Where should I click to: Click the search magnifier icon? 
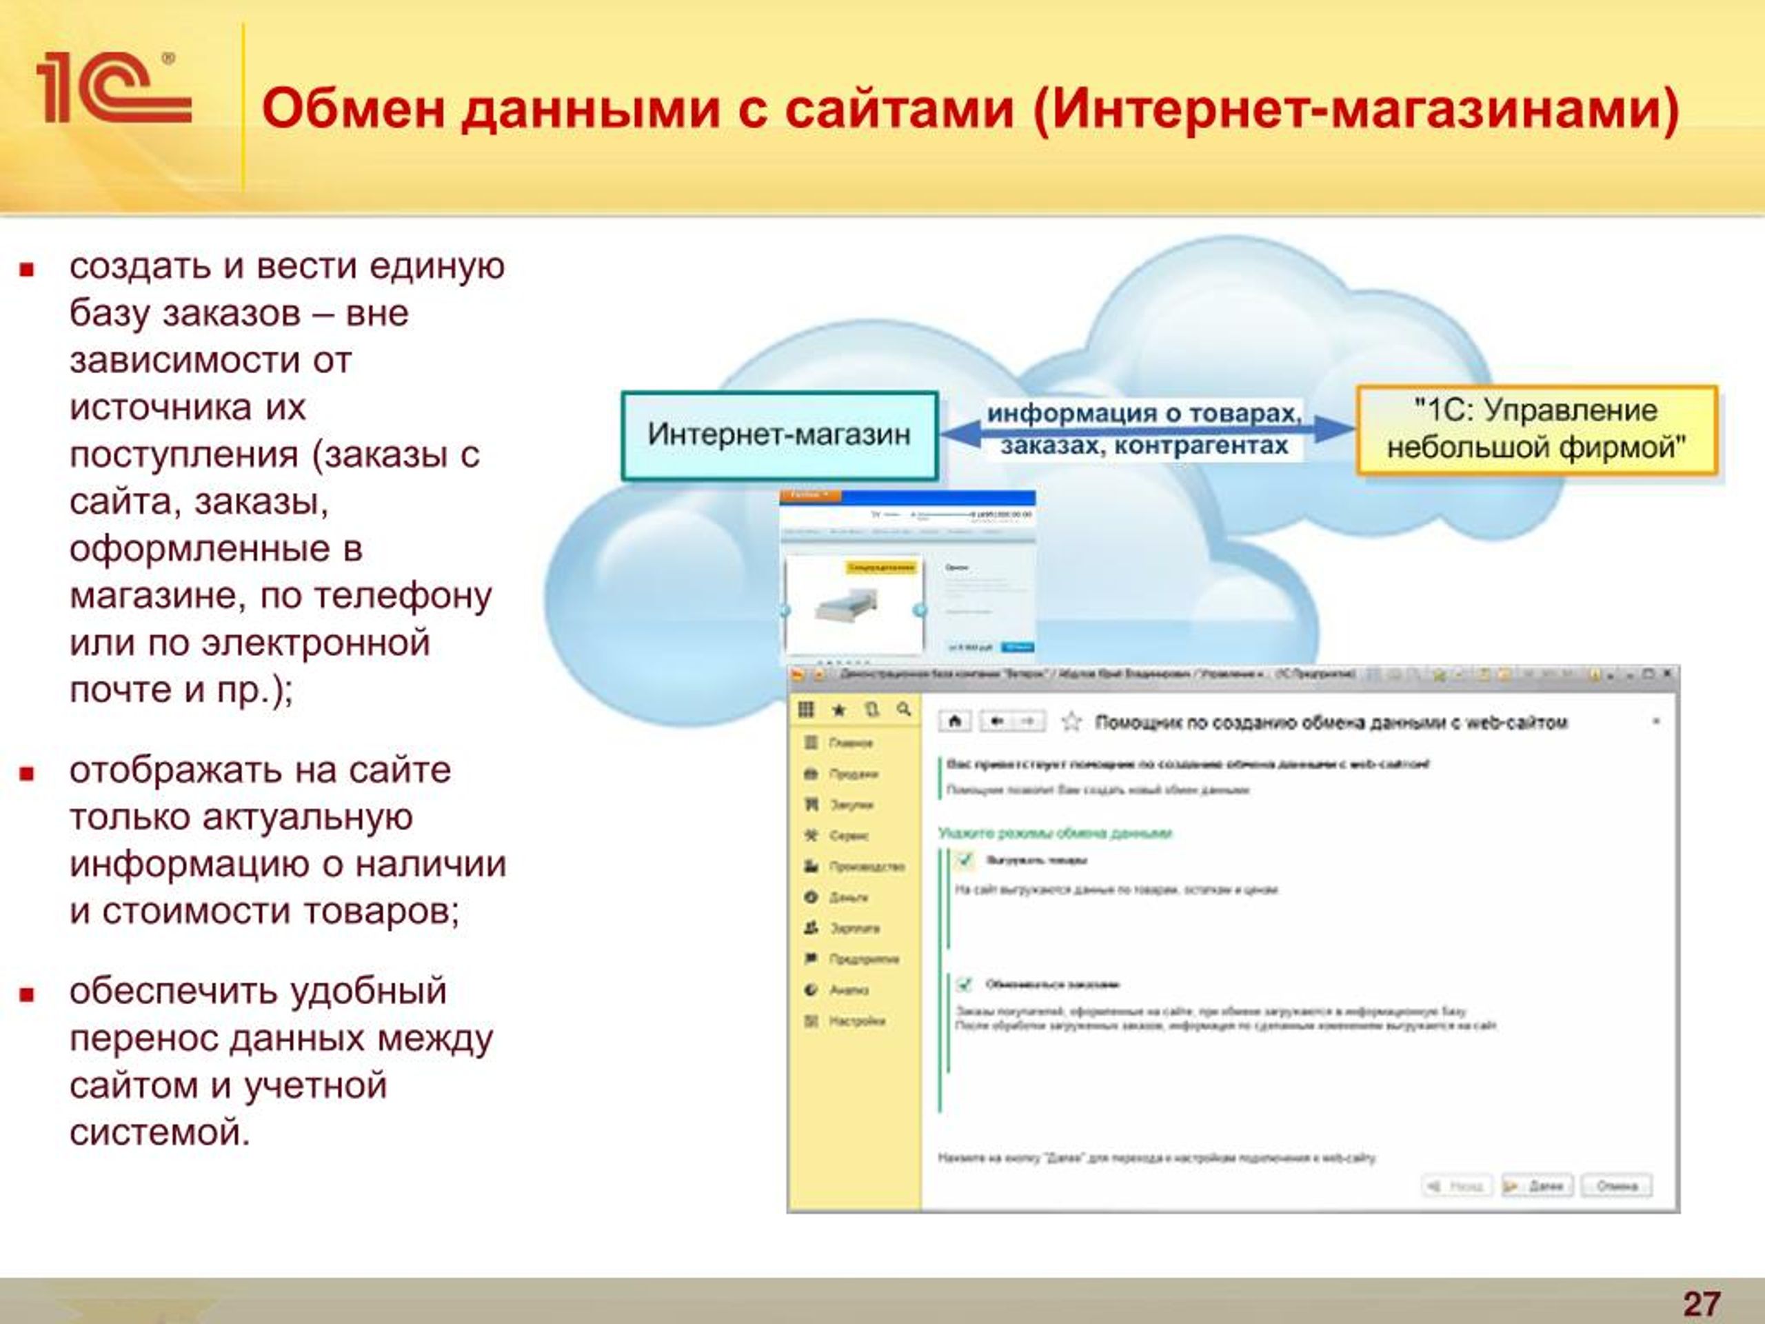click(903, 709)
